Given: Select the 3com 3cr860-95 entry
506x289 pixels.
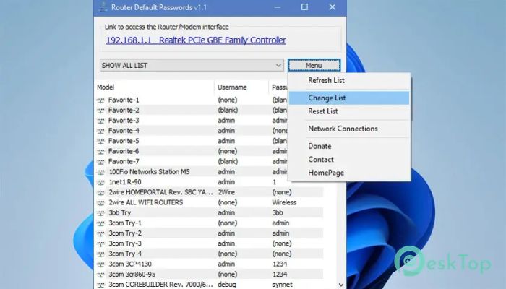Looking at the screenshot, I should pos(132,275).
